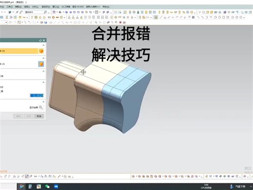The width and height of the screenshot is (253, 190).
Task: Open the GC工具箱 menu
Action: (x=66, y=7)
